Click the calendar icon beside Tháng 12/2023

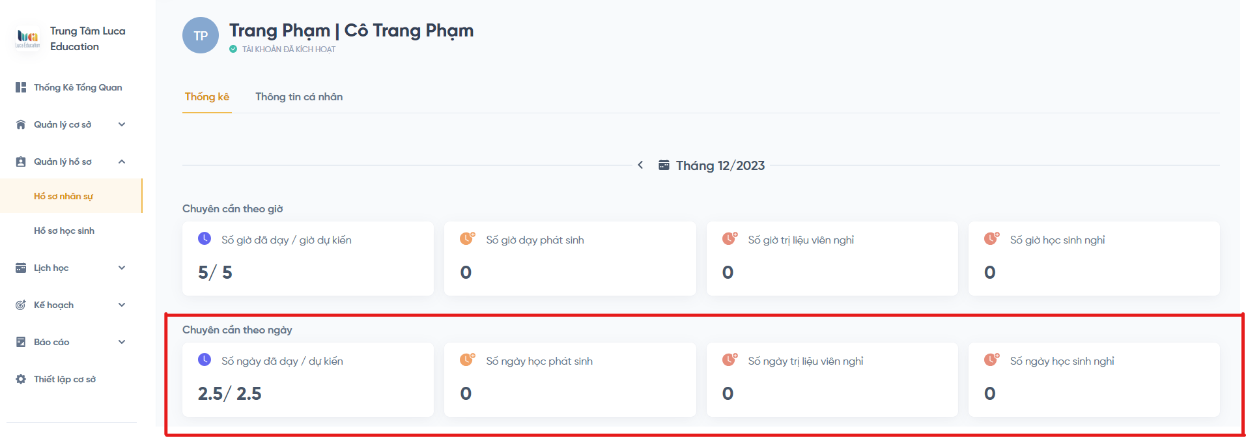pyautogui.click(x=664, y=165)
